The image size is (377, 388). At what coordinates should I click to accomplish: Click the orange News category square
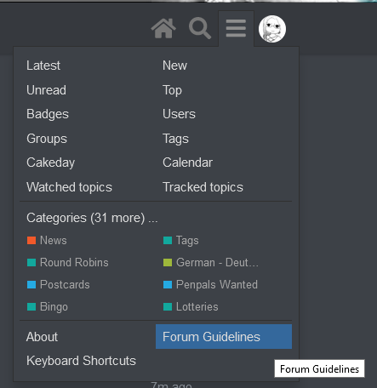31,240
